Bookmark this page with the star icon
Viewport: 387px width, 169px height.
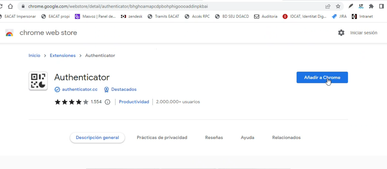tap(338, 6)
